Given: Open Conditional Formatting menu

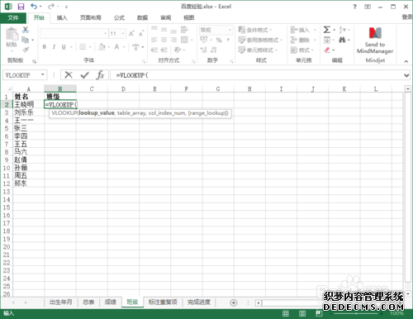Looking at the screenshot, I should coord(255,30).
